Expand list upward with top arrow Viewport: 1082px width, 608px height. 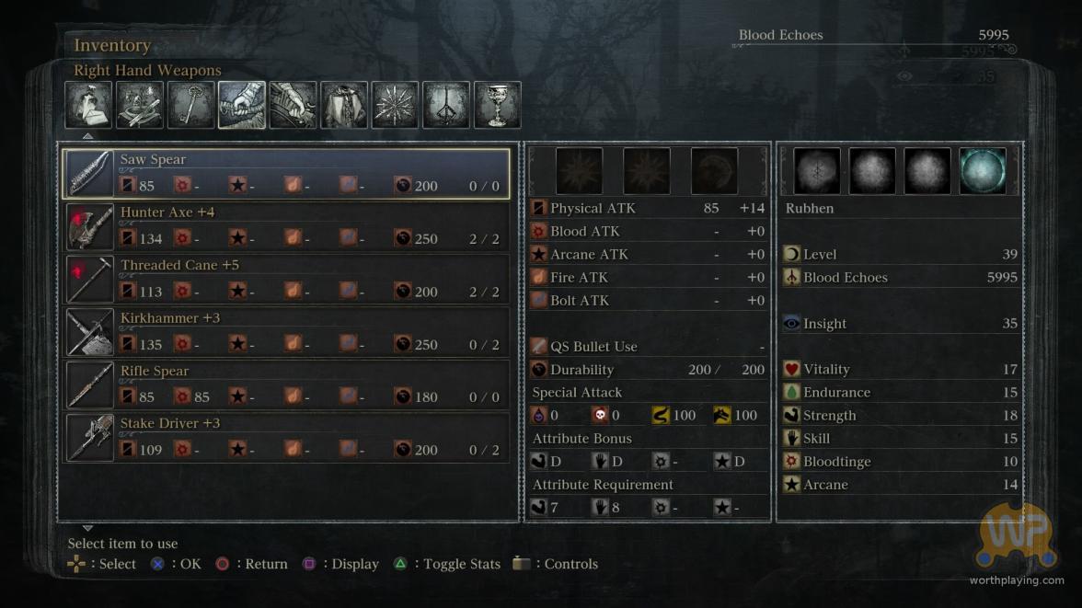[x=87, y=136]
